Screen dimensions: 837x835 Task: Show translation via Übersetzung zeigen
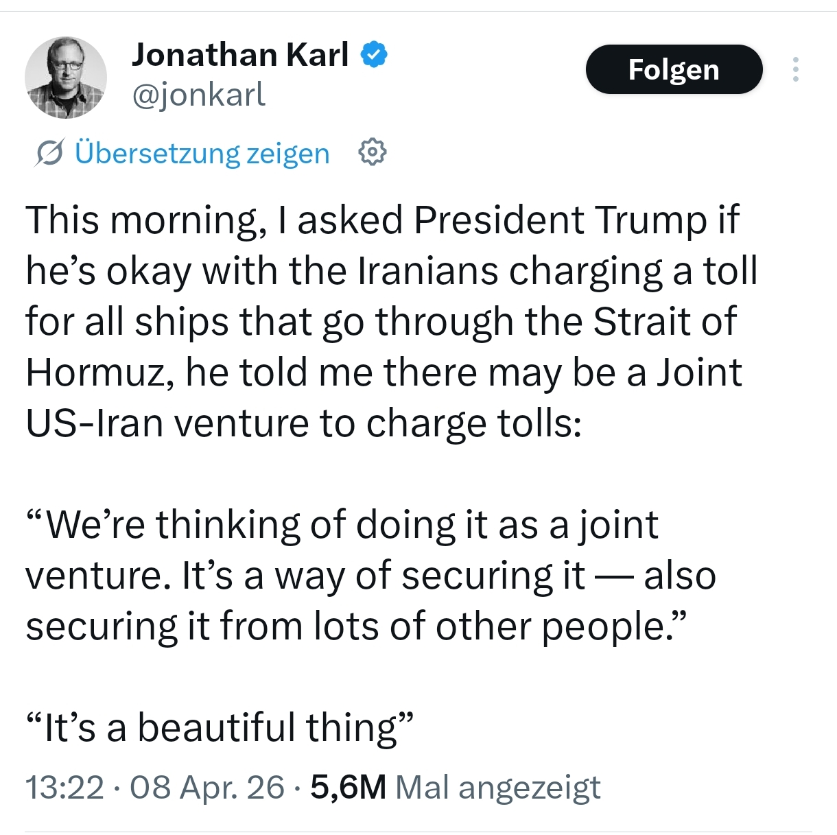202,152
